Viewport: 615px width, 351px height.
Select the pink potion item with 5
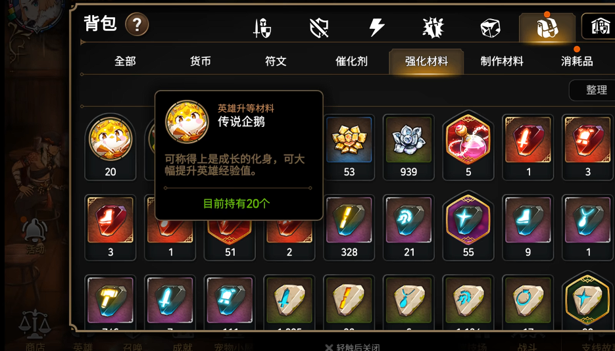click(x=468, y=147)
